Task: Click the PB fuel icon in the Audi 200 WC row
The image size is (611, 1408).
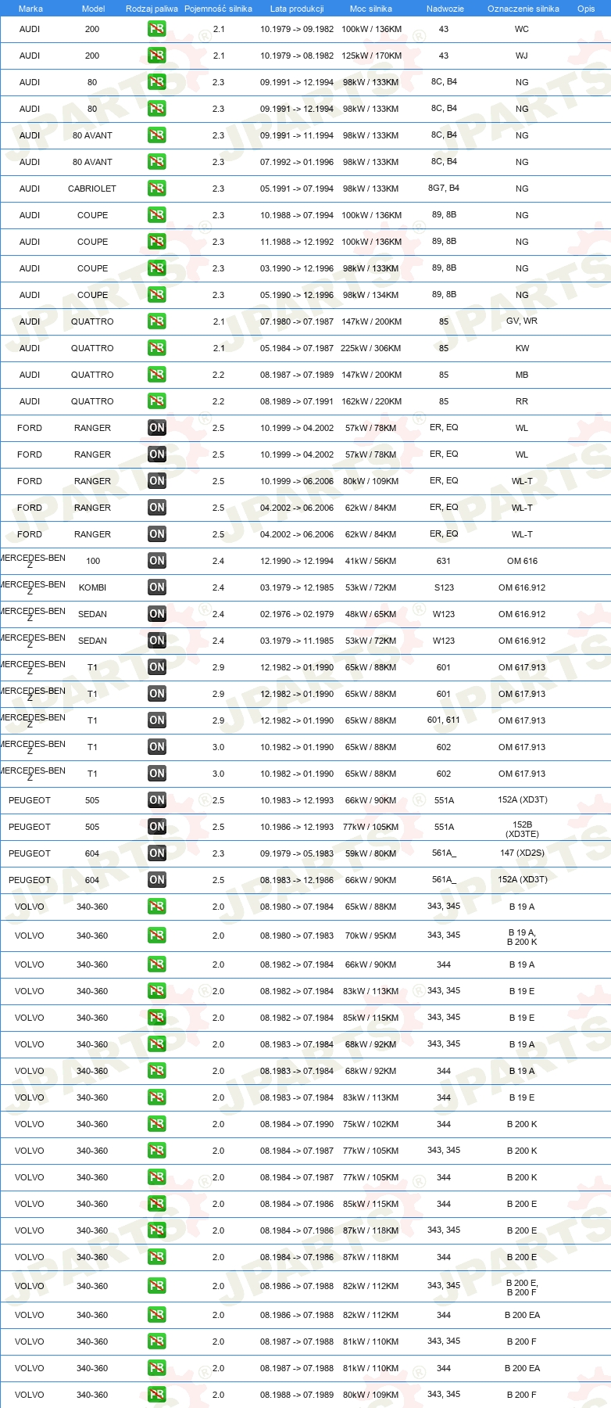Action: 157,29
